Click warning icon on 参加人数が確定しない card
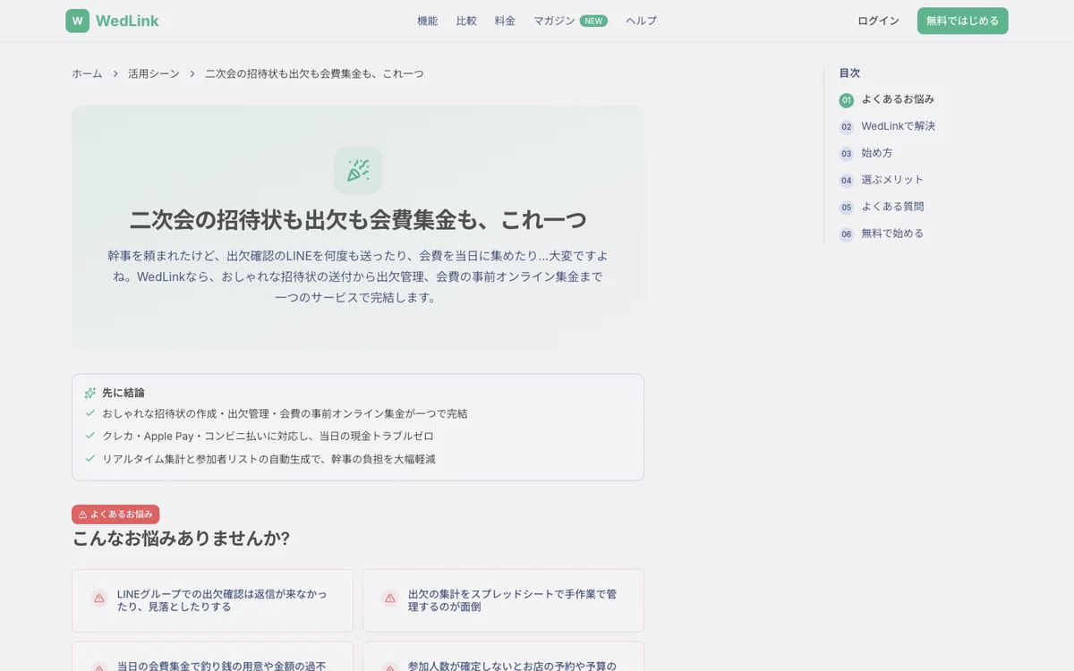Screen dimensions: 1074x671 389,667
